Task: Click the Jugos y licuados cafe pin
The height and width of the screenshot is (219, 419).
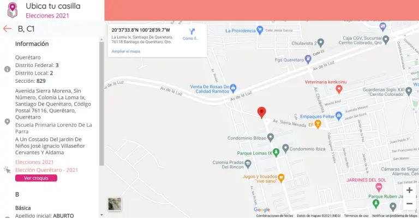Action: coord(281,178)
